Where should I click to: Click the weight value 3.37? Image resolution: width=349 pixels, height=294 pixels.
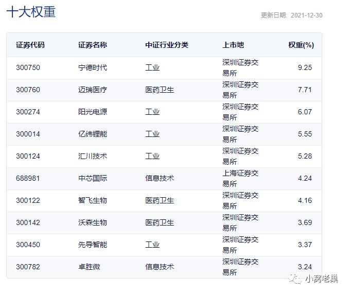pyautogui.click(x=305, y=245)
